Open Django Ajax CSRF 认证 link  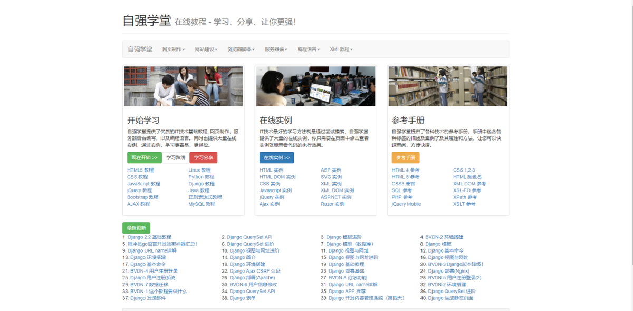255,271
